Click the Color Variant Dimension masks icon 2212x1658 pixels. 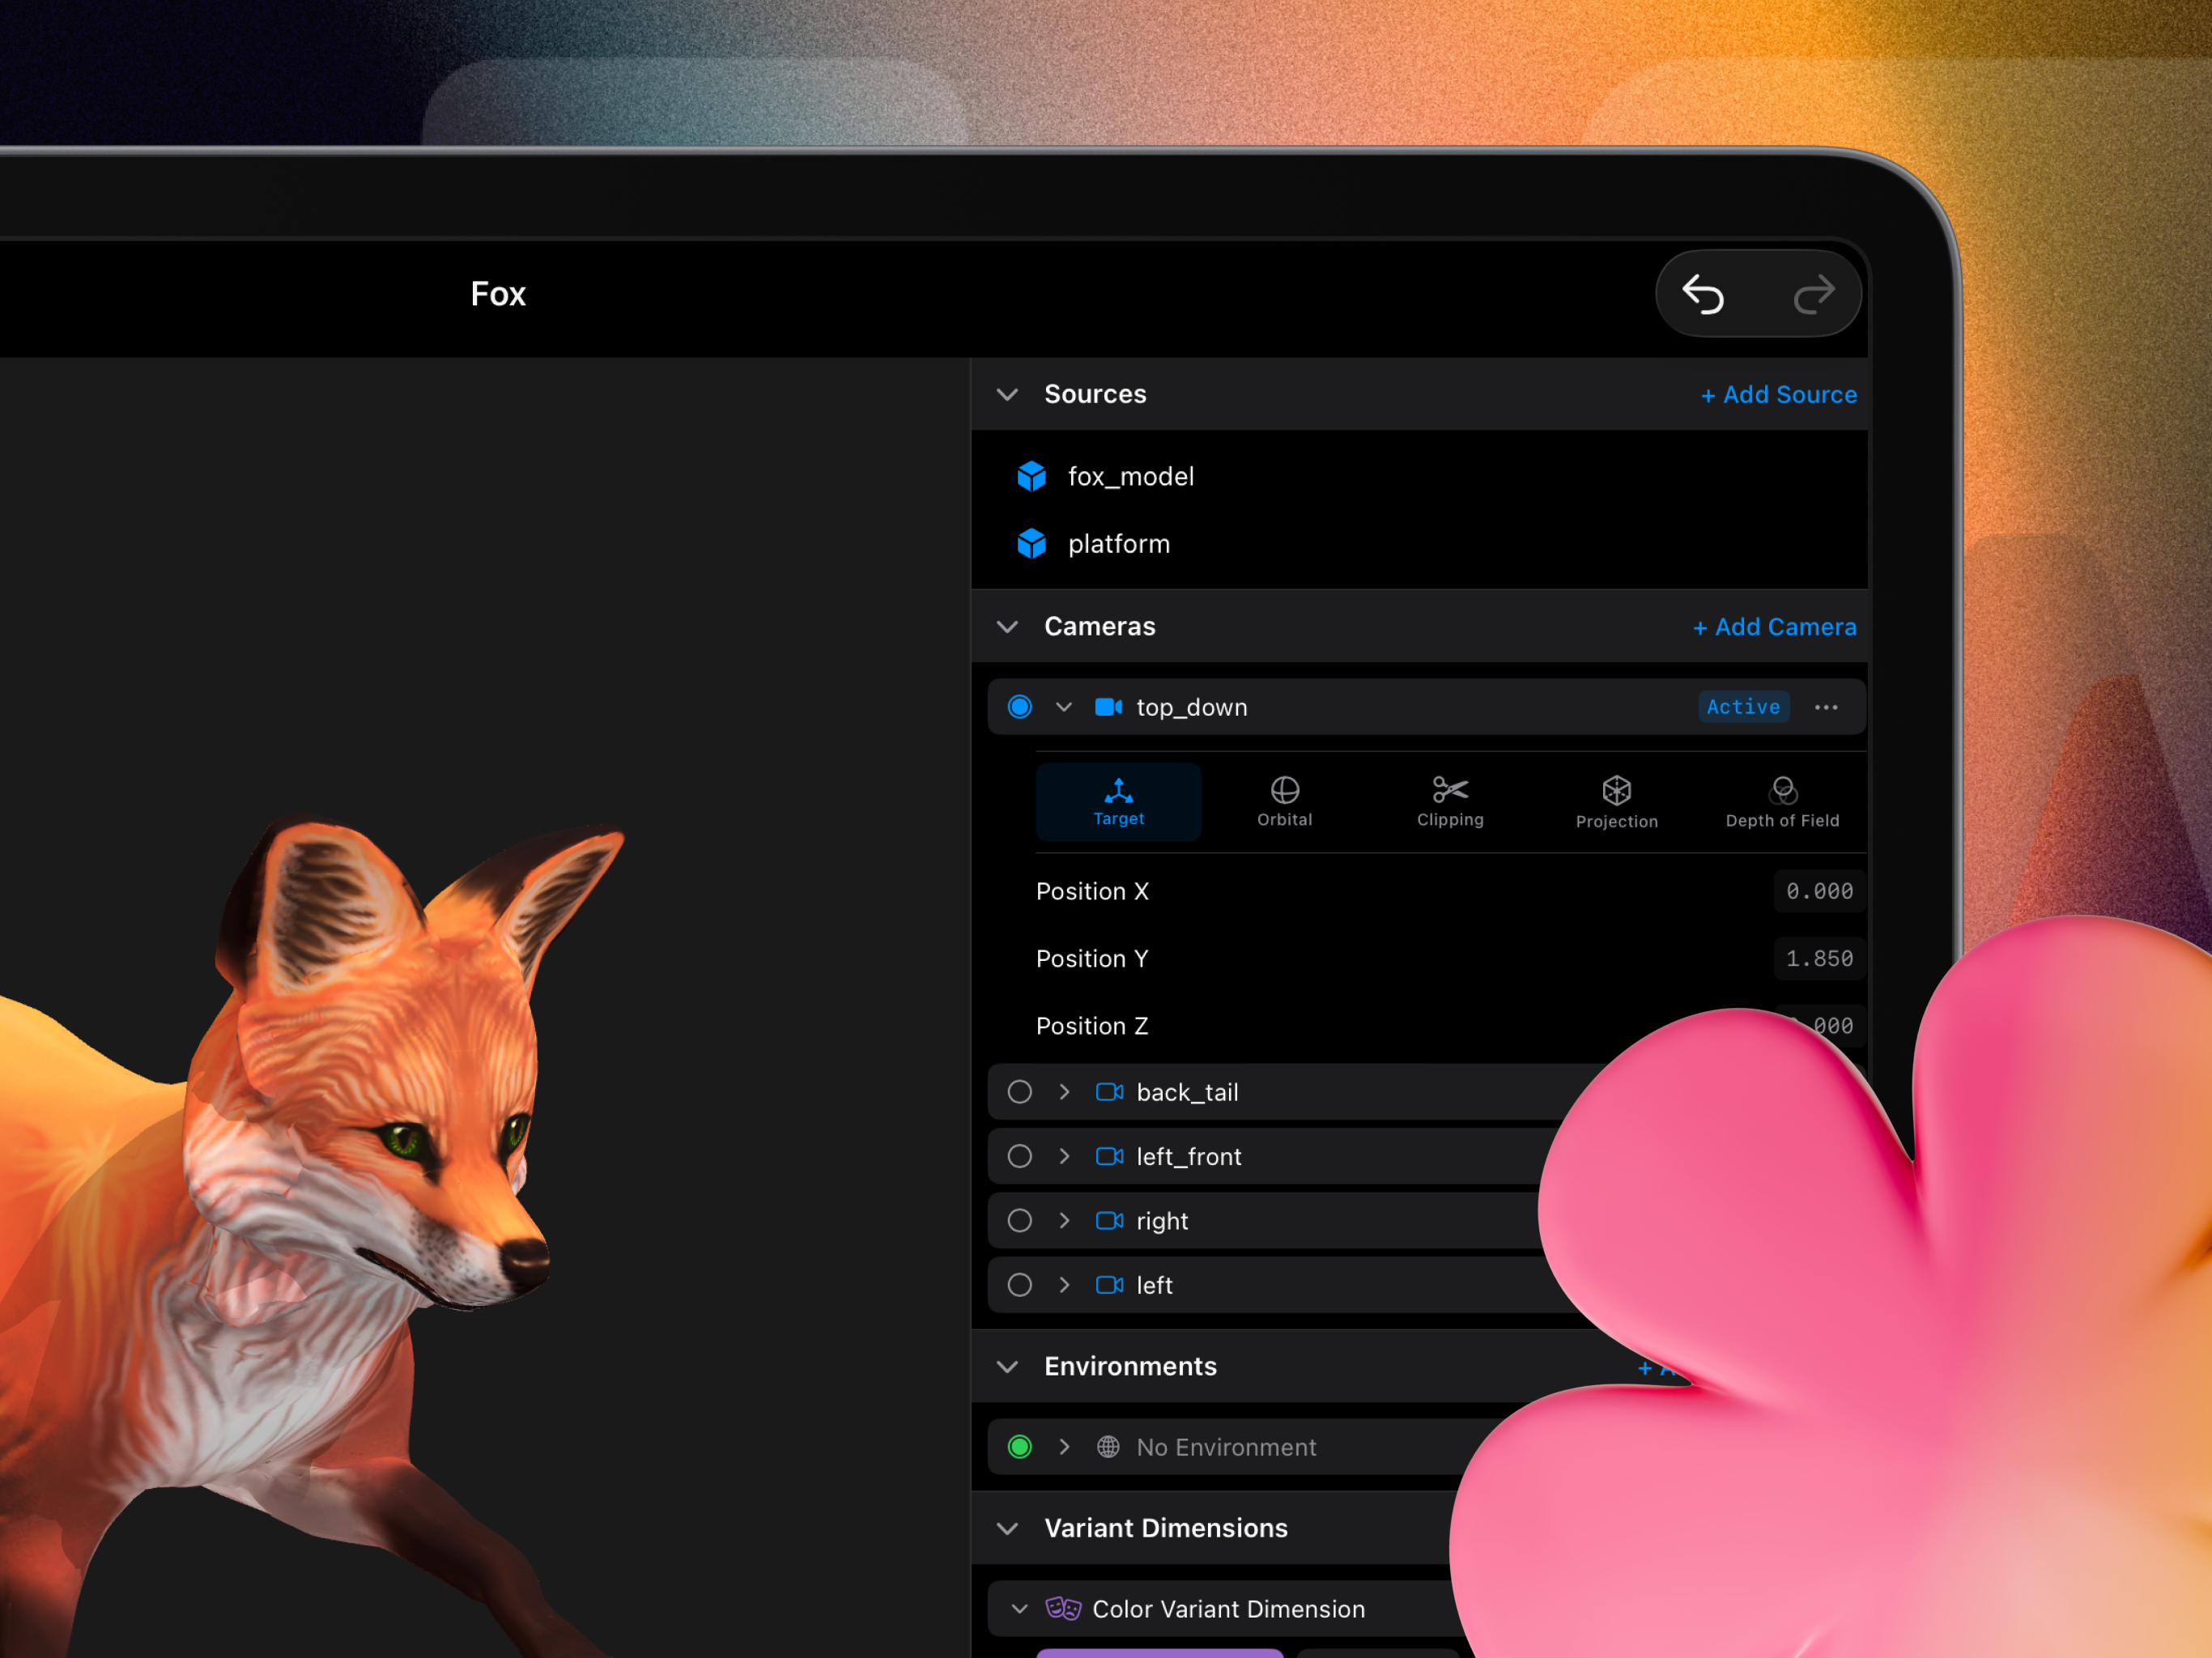coord(1063,1609)
